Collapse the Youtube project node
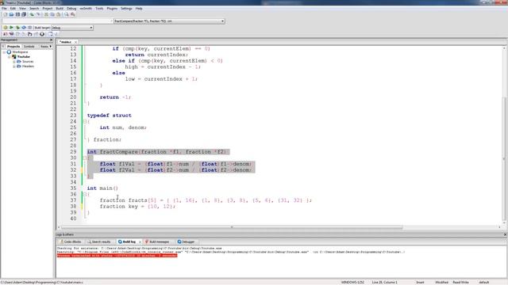The image size is (508, 285). pos(9,56)
